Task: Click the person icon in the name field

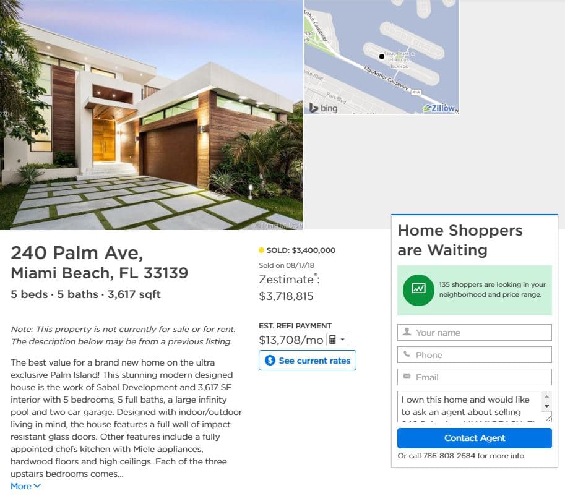Action: click(x=407, y=332)
